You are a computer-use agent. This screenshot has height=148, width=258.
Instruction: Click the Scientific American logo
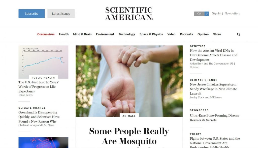point(129,14)
